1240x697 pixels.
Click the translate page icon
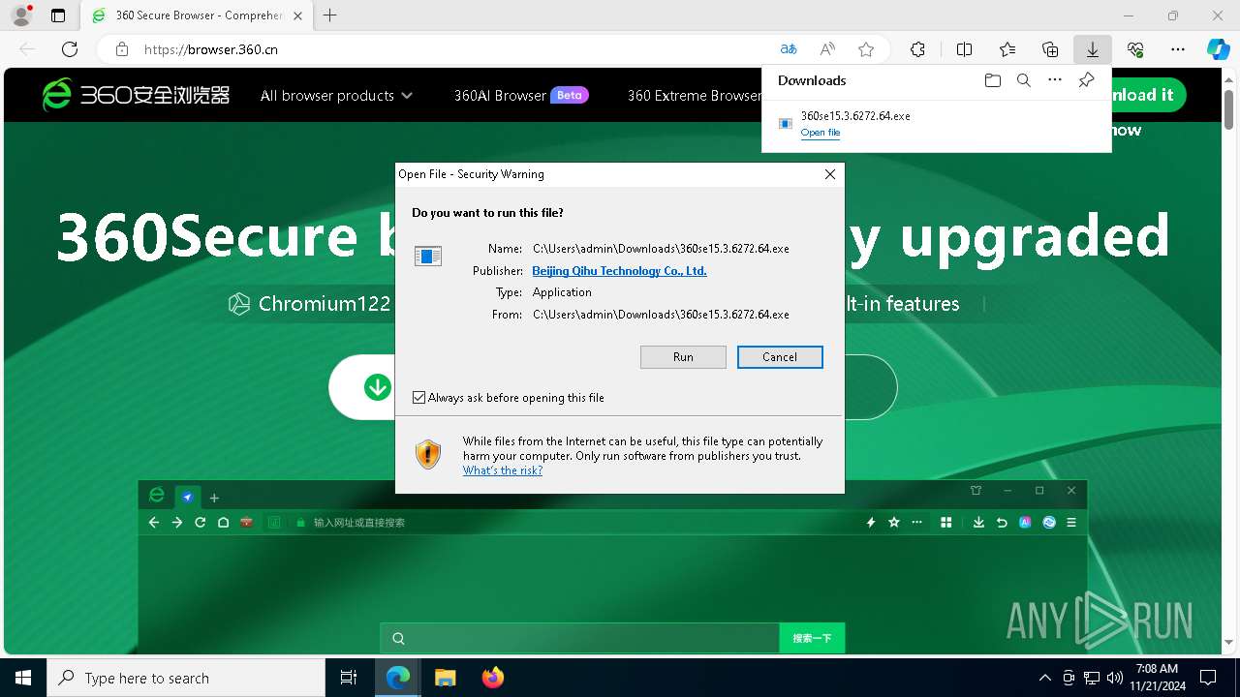point(789,49)
